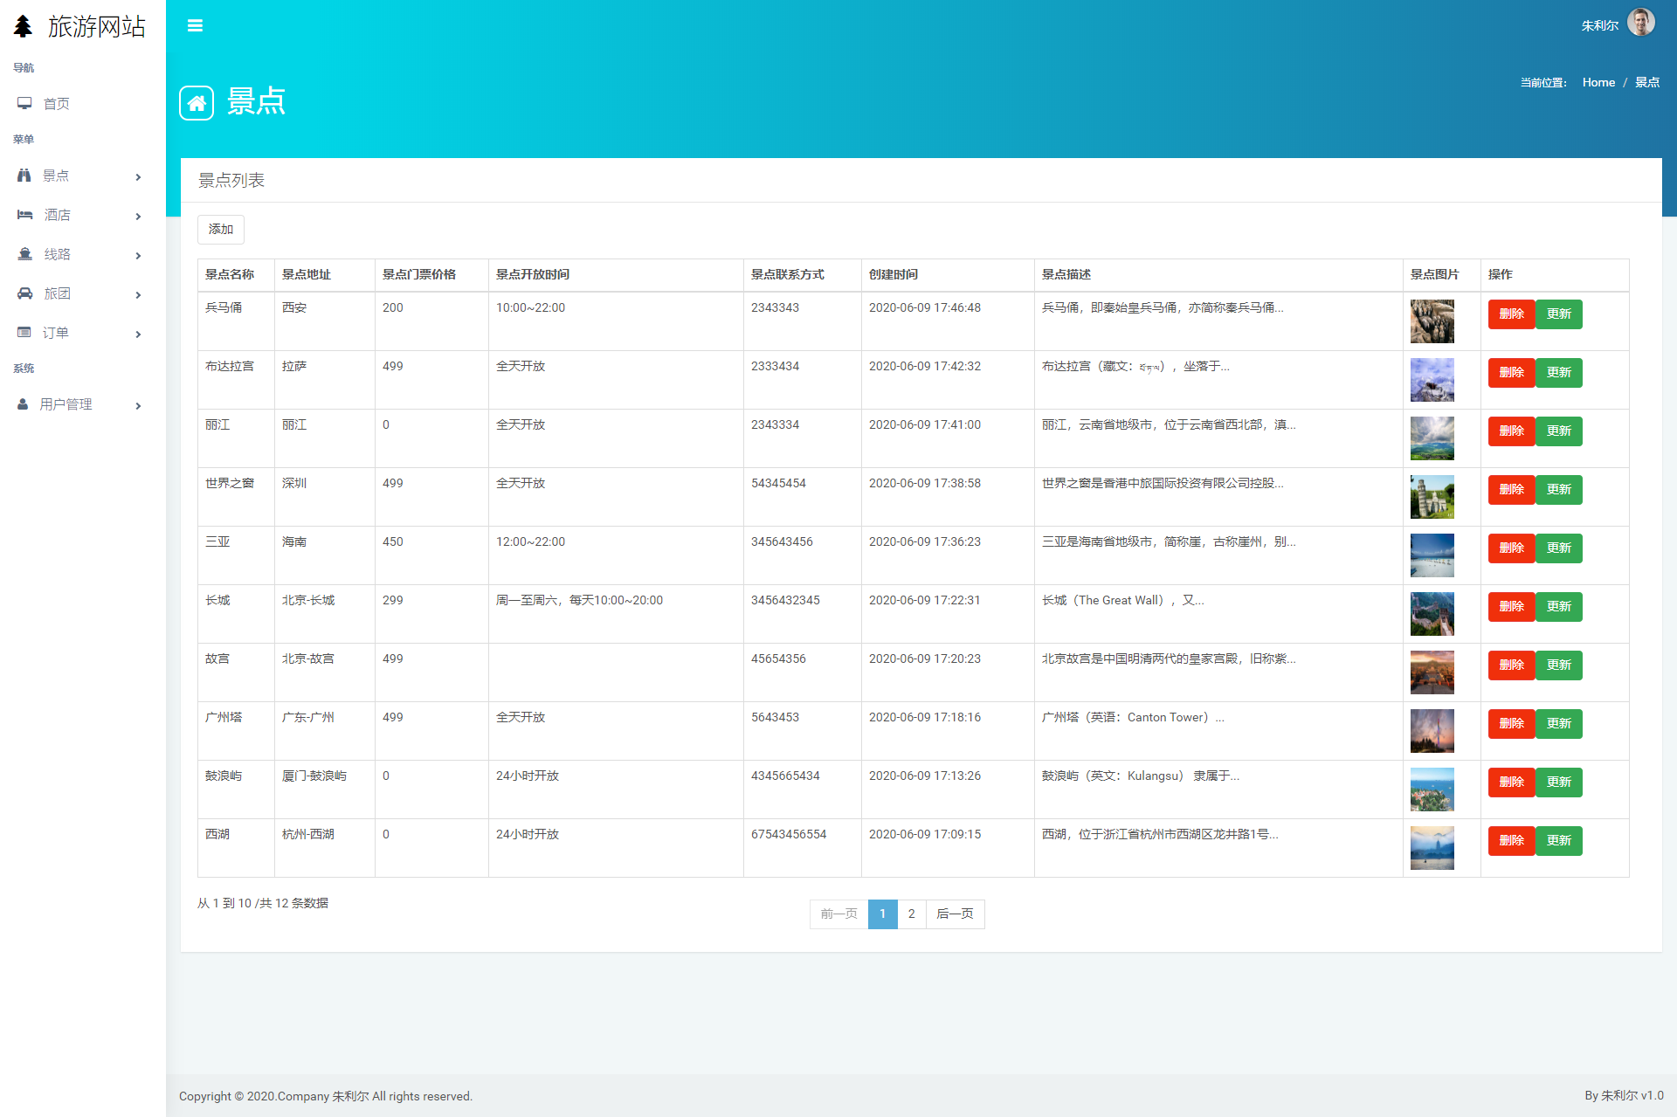Click the 后一页 next page button
The height and width of the screenshot is (1117, 1677).
tap(955, 914)
